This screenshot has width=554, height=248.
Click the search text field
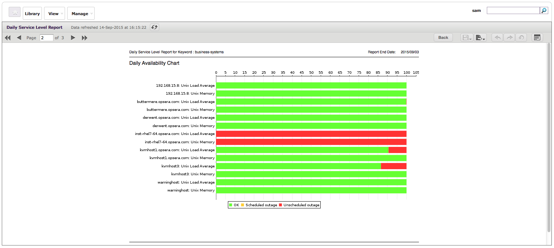pos(513,10)
